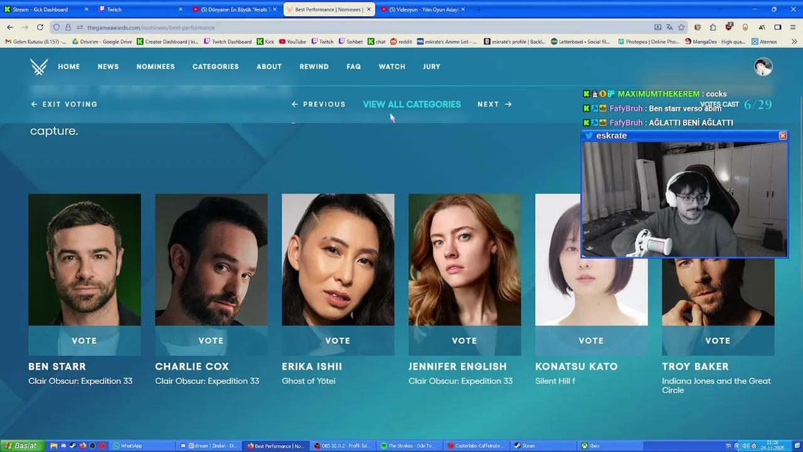Close the eskrate webcam overlay
The image size is (803, 452).
[782, 136]
